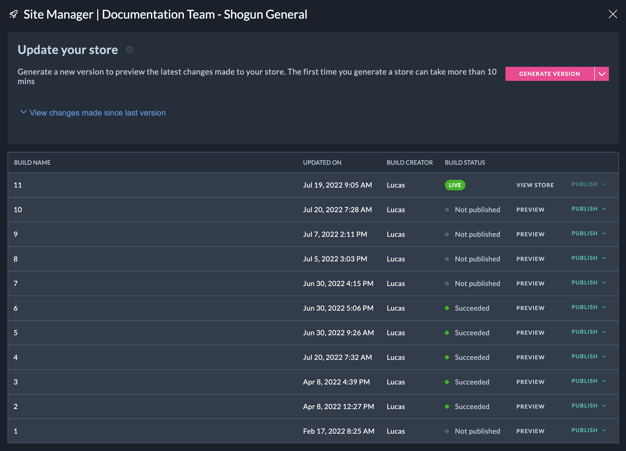626x451 pixels.
Task: Click the Updated On column header
Action: (x=322, y=162)
